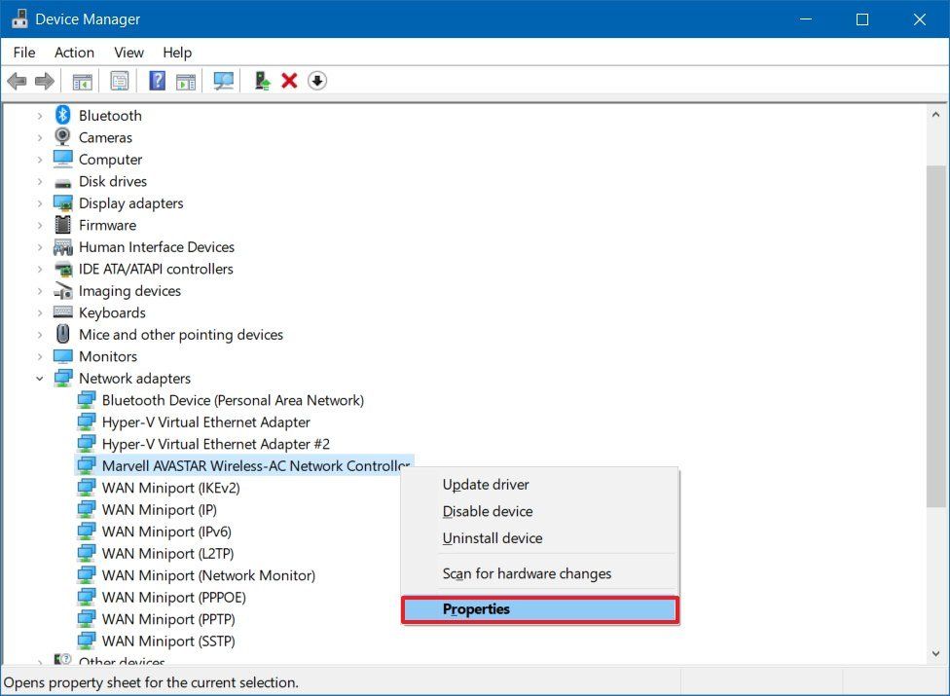Viewport: 950px width, 696px height.
Task: Click the scrollbar up arrow
Action: coord(935,114)
